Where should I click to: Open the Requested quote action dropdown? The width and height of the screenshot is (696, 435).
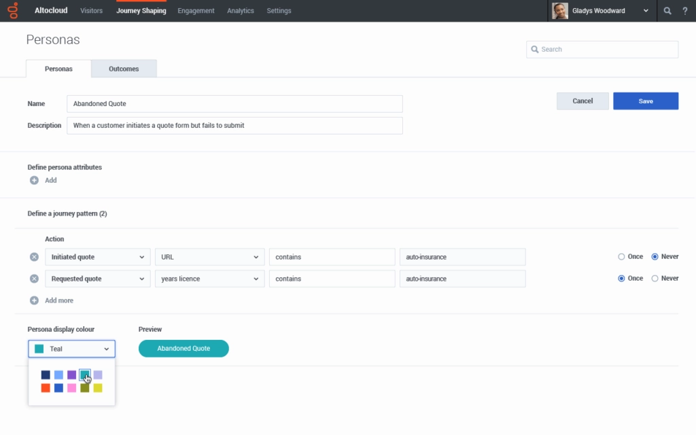coord(98,279)
